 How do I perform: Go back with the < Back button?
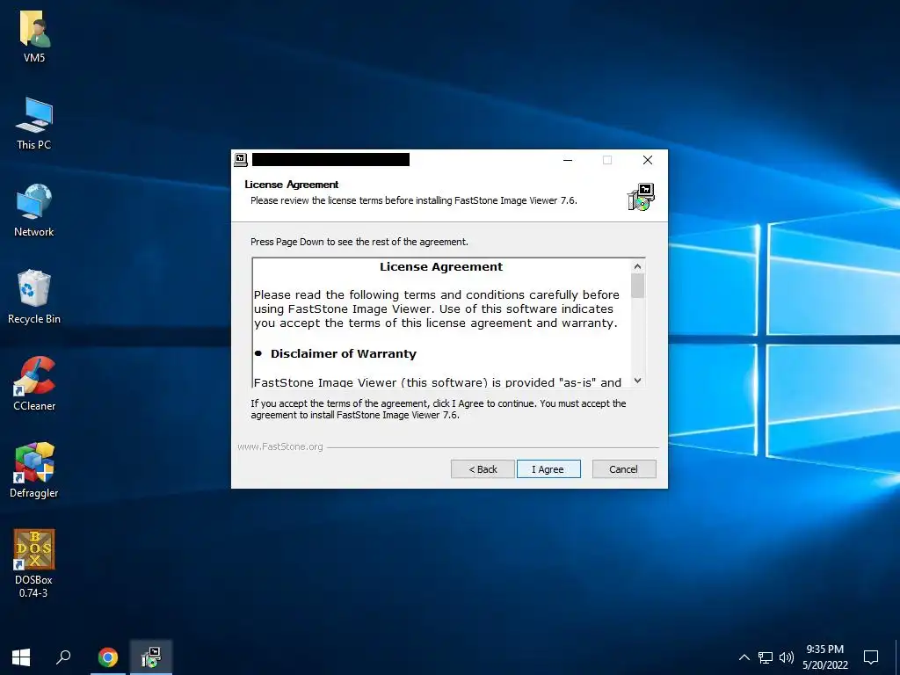pos(483,469)
